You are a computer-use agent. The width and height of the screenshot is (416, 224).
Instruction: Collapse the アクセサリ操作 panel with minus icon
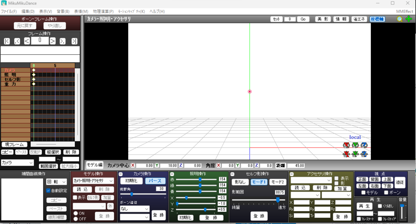pyautogui.click(x=292, y=174)
